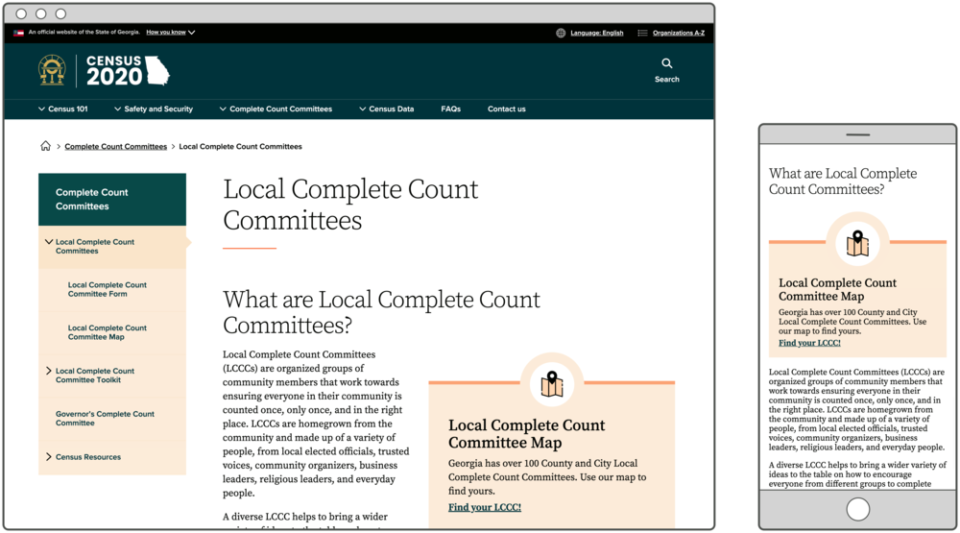Select Governor's Complete Count Committee

point(105,419)
